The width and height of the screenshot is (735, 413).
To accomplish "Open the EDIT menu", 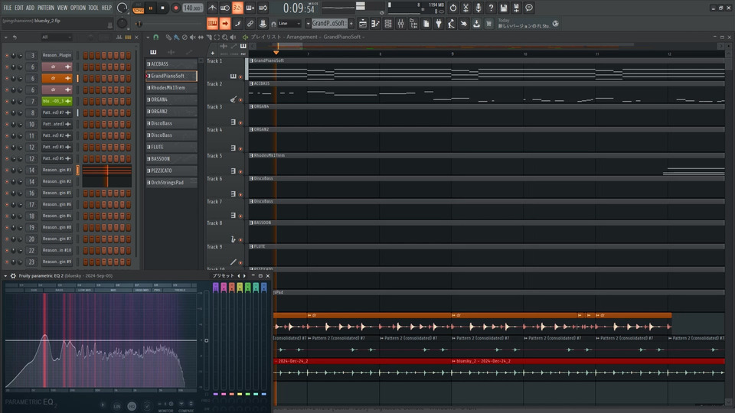I will coord(18,8).
